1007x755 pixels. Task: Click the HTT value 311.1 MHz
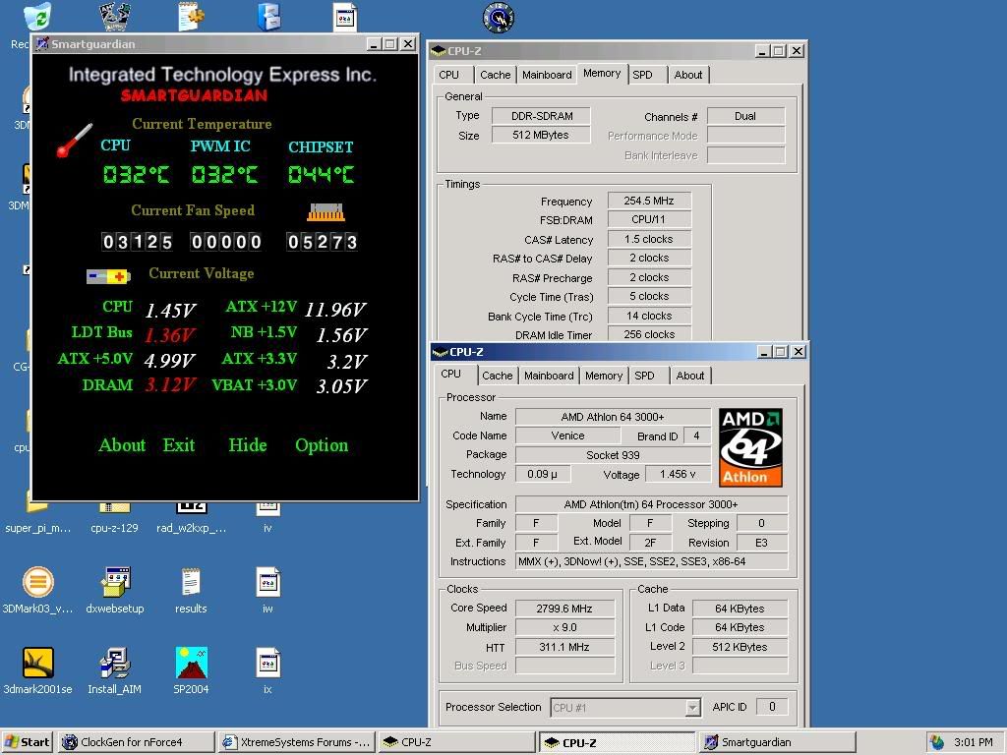coord(564,647)
